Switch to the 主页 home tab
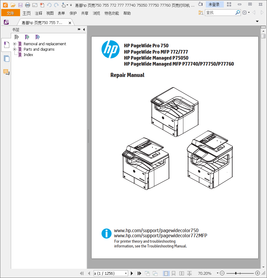Viewport: 267px width, 278px height. (x=27, y=13)
